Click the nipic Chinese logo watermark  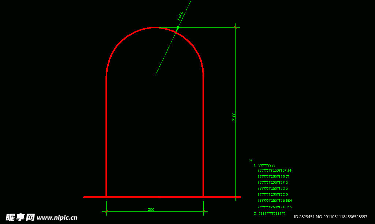click(x=20, y=217)
